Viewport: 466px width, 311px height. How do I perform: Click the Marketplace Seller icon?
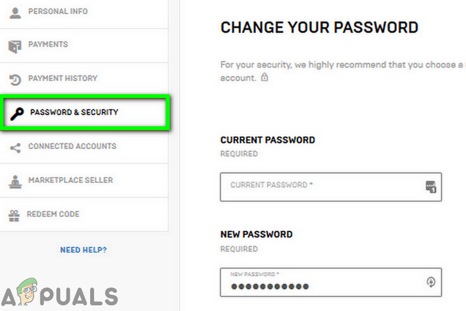click(x=15, y=182)
